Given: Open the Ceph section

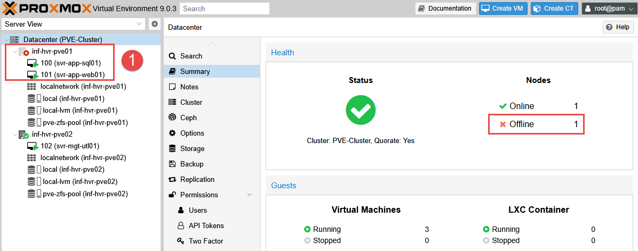Looking at the screenshot, I should tap(188, 118).
